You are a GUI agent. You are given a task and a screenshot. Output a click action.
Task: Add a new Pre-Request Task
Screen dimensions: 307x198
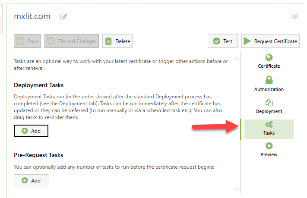[31, 180]
